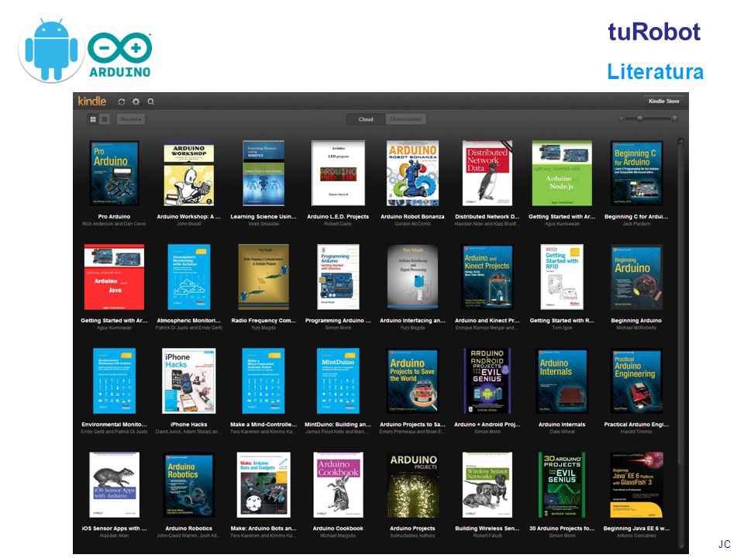Open Getting Started with Arduino Node.js cover

point(562,173)
